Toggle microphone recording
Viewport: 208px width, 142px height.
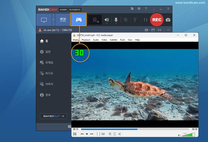[x=116, y=20]
